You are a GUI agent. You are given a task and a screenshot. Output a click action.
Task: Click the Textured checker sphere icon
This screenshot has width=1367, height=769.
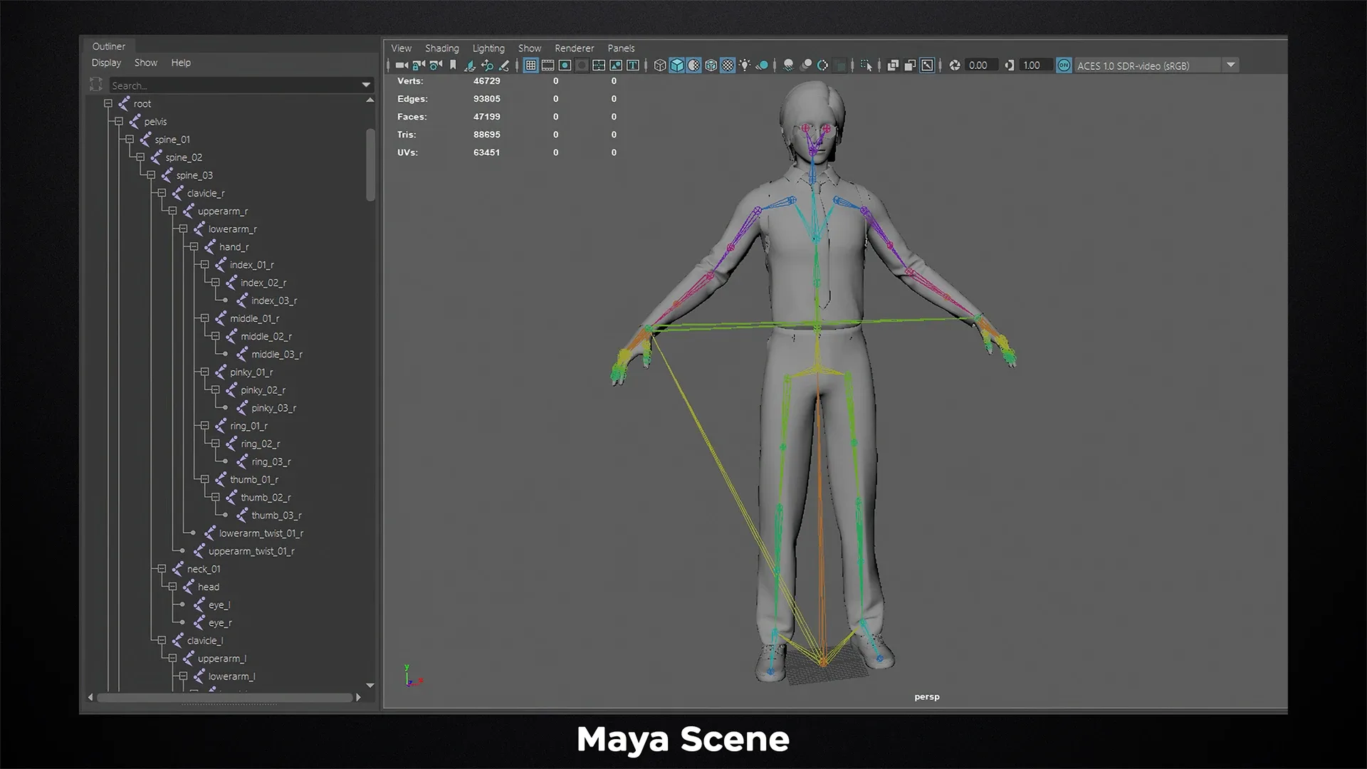[x=728, y=66]
